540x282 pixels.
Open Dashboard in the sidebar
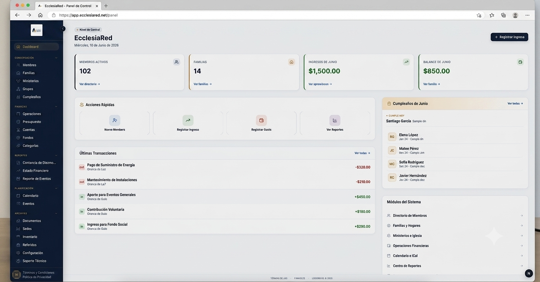click(x=36, y=47)
